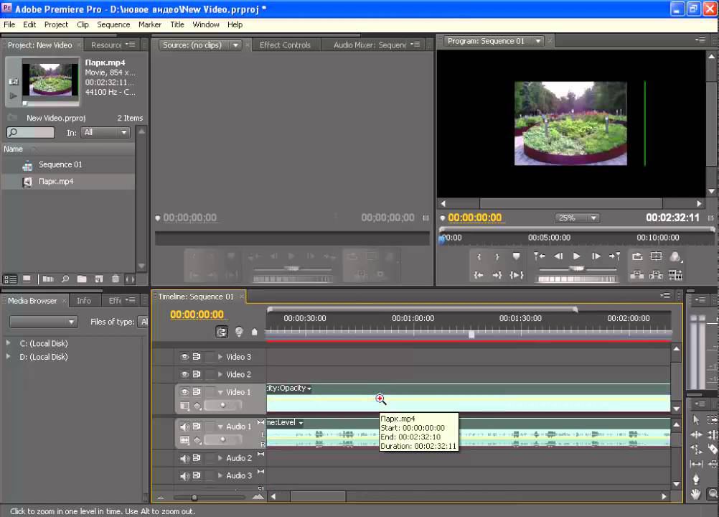Screen dimensions: 719x517
Task: Add an unnumbered marker in Program monitor
Action: point(517,256)
